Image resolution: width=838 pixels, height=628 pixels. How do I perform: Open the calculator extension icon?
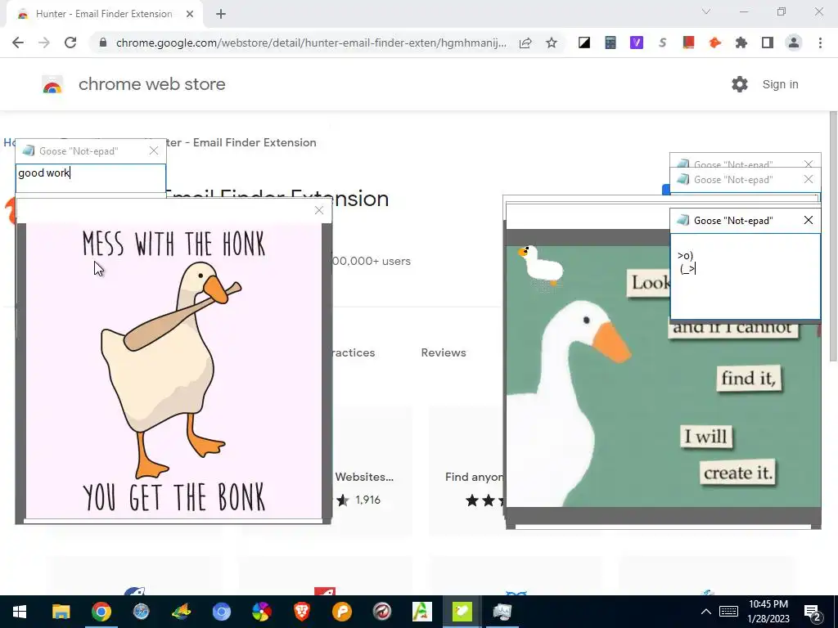610,43
